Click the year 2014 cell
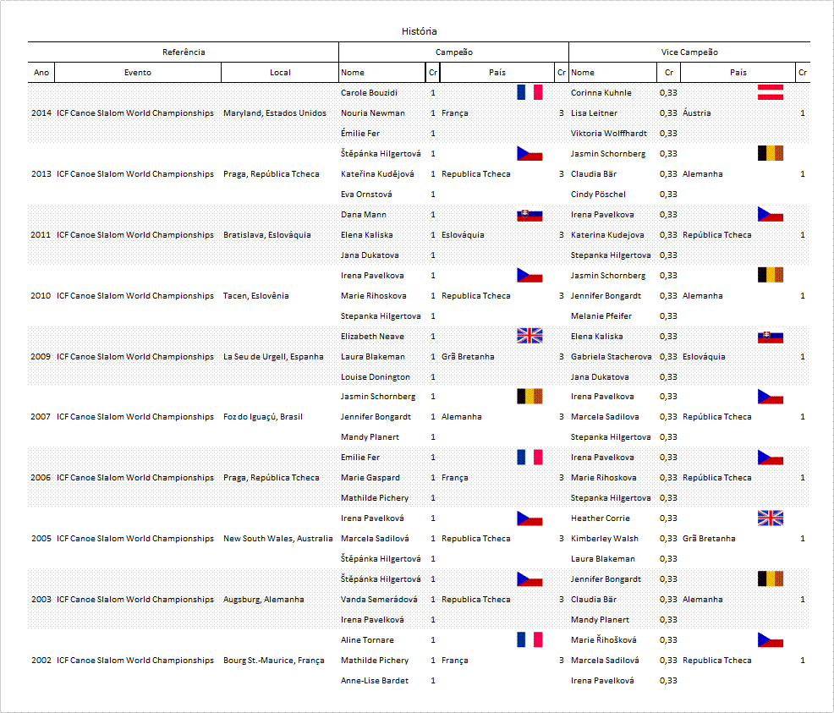The height and width of the screenshot is (713, 834). 41,112
